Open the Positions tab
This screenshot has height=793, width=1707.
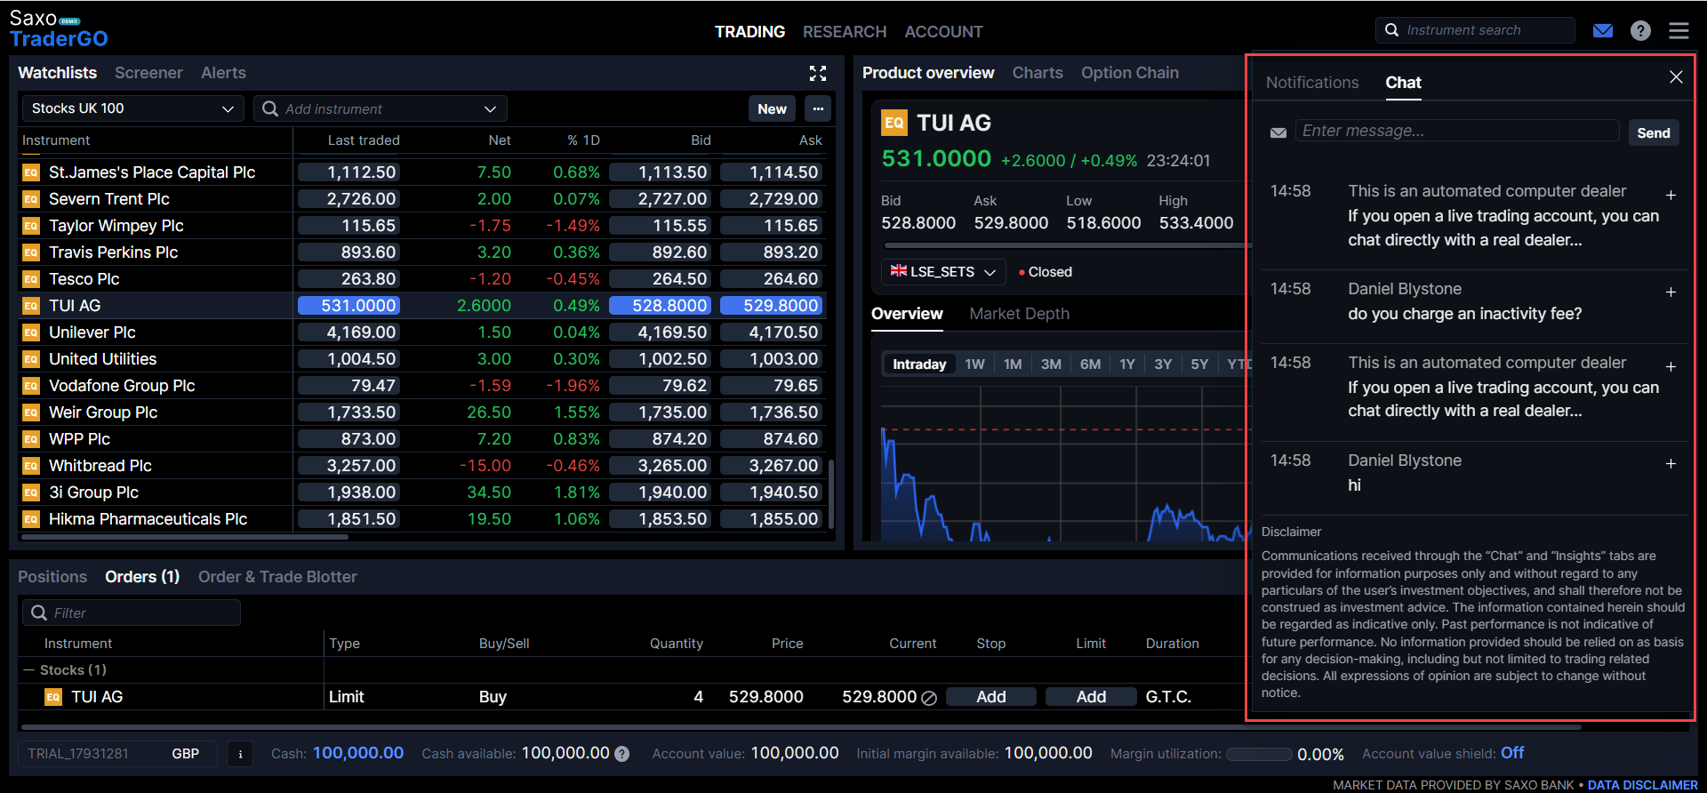point(52,577)
